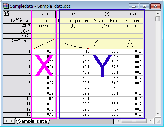Click cell with value 0.01
This screenshot has height=127, width=164.
click(x=44, y=51)
